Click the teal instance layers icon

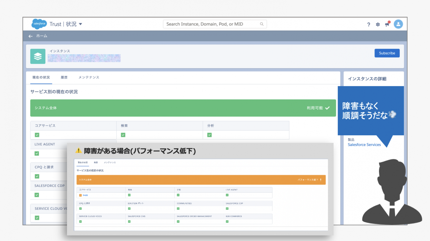point(38,56)
